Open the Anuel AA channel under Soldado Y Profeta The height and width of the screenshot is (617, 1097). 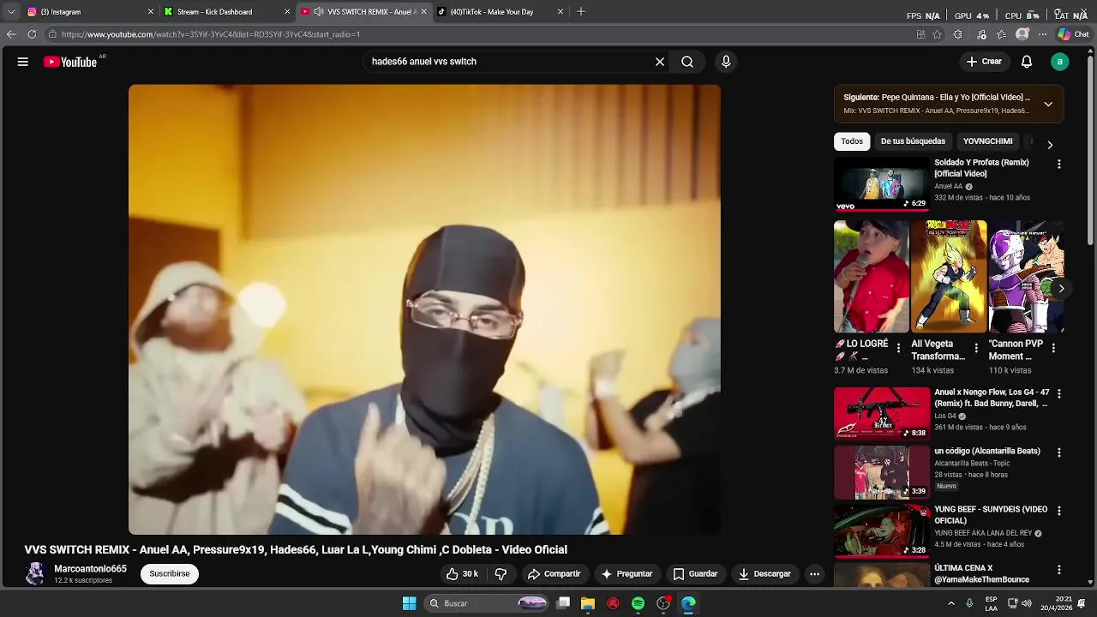point(949,186)
